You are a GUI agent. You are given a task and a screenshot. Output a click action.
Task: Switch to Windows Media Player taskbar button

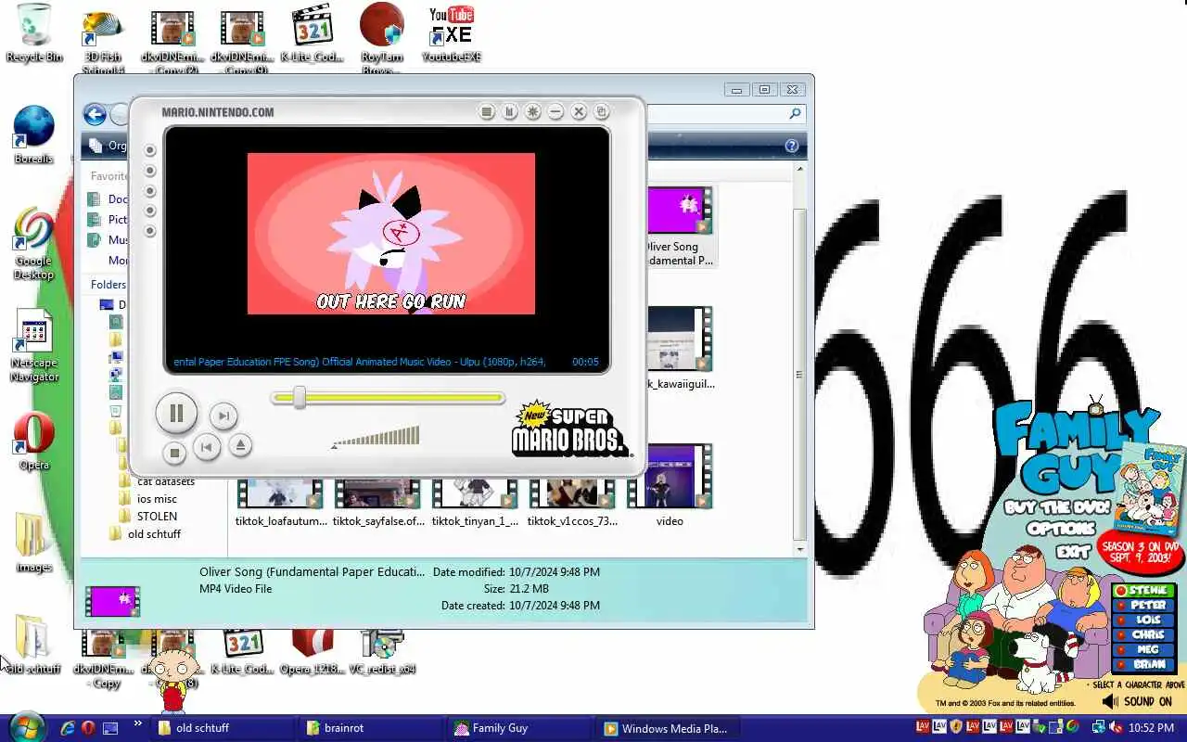tap(668, 728)
